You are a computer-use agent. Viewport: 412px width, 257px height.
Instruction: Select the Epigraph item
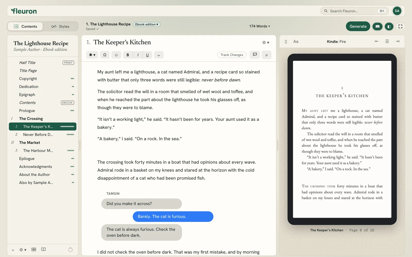coord(43,95)
